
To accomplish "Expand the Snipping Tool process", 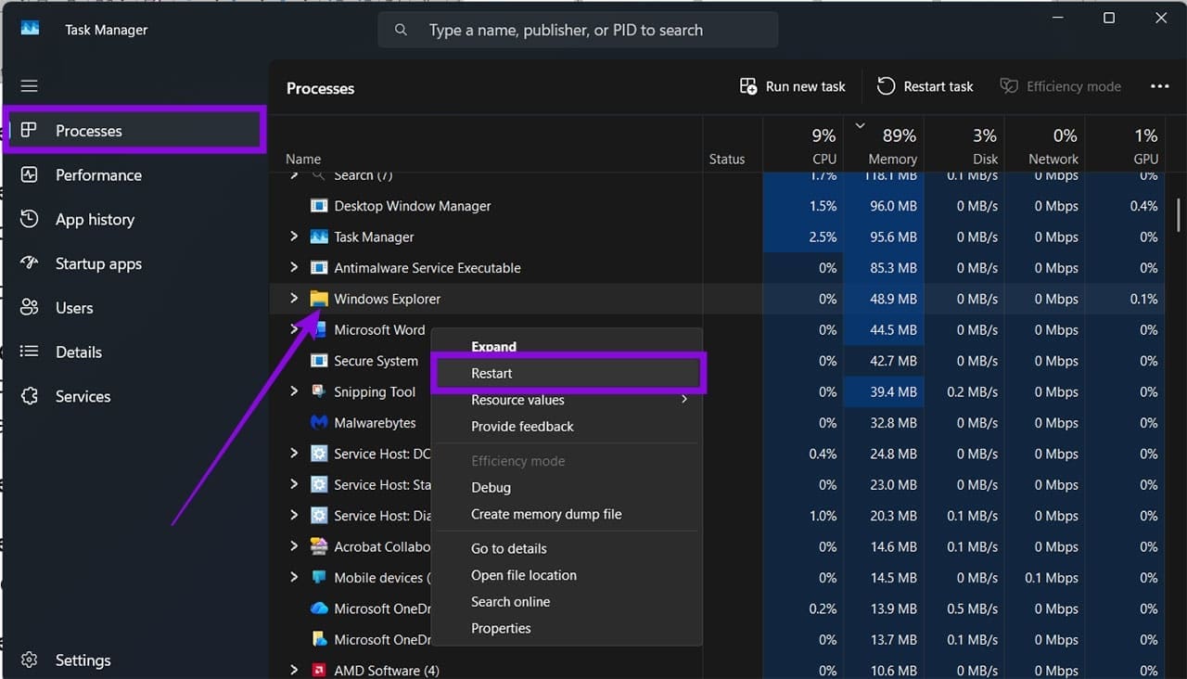I will click(294, 391).
